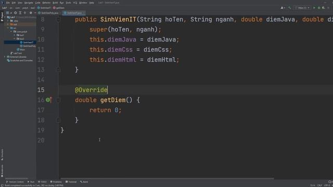Click UTF-8 encoding in status bar
The height and width of the screenshot is (187, 333).
click(x=327, y=185)
